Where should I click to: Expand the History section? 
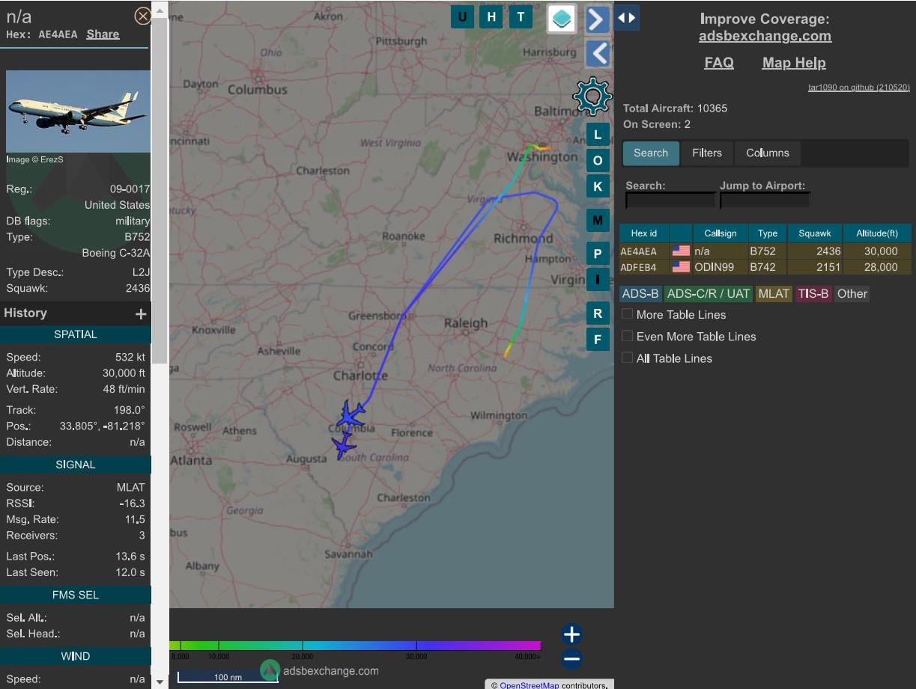pos(140,314)
